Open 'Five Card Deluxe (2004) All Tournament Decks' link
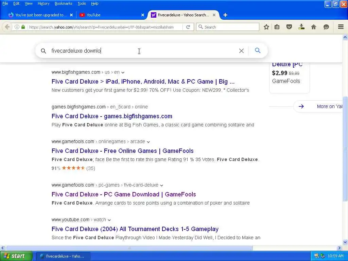Viewport: 348px width, 261px height. [x=135, y=229]
